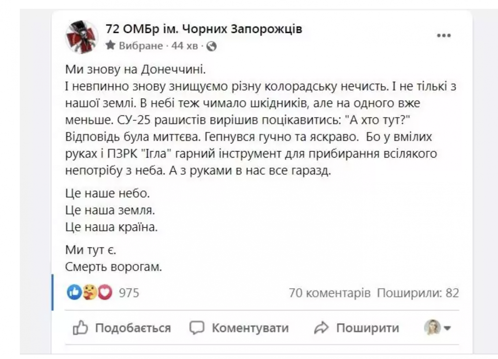
Task: Click the globe public-audience icon
Action: [x=211, y=46]
